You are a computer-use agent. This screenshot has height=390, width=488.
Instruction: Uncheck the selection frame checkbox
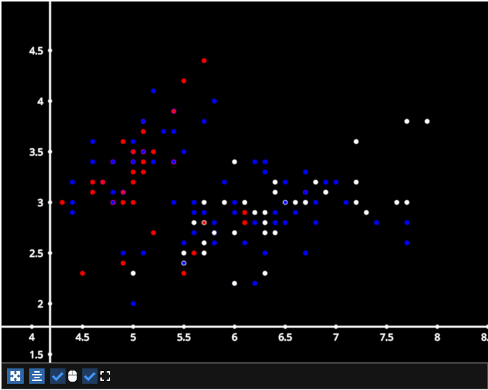[x=90, y=376]
